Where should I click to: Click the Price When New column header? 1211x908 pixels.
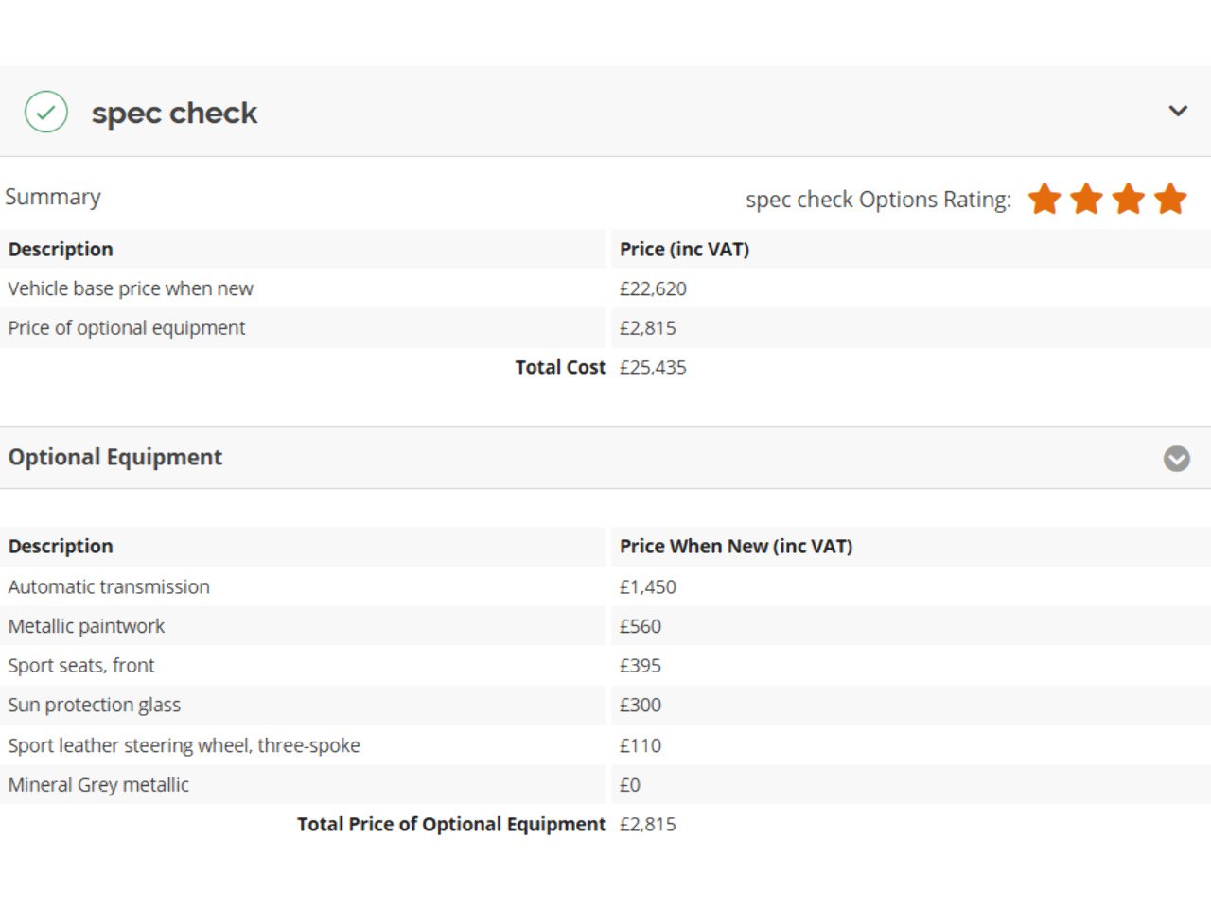[735, 547]
